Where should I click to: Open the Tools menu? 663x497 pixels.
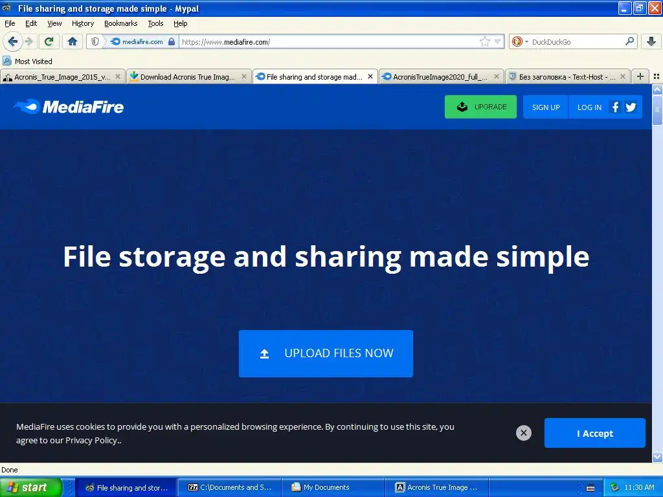click(x=155, y=23)
